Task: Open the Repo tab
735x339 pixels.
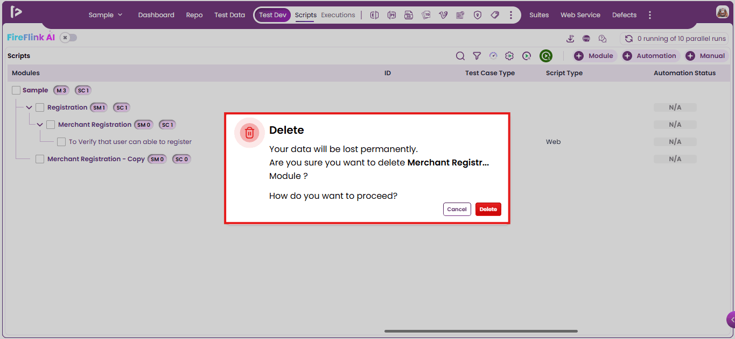Action: click(194, 15)
